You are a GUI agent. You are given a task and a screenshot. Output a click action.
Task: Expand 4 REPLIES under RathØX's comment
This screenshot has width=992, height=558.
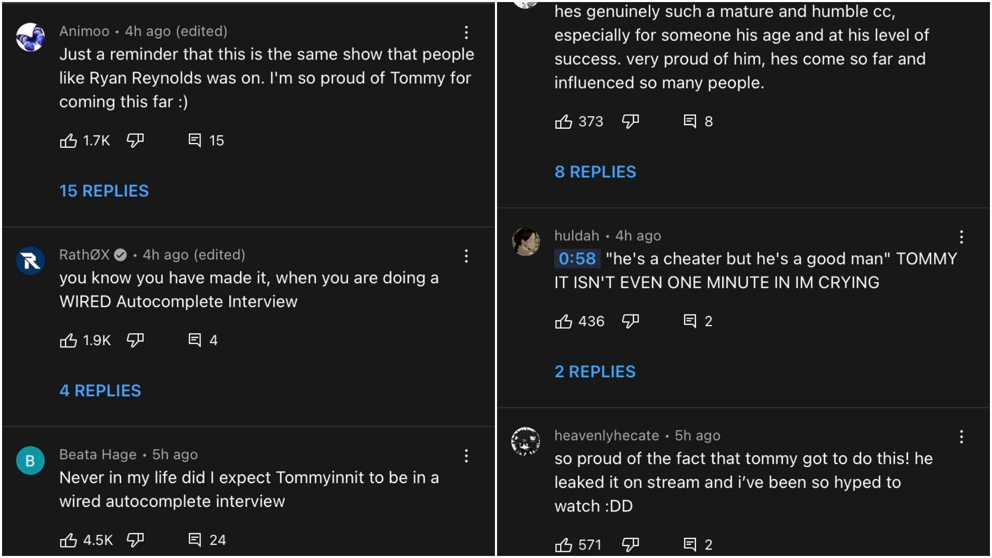100,391
